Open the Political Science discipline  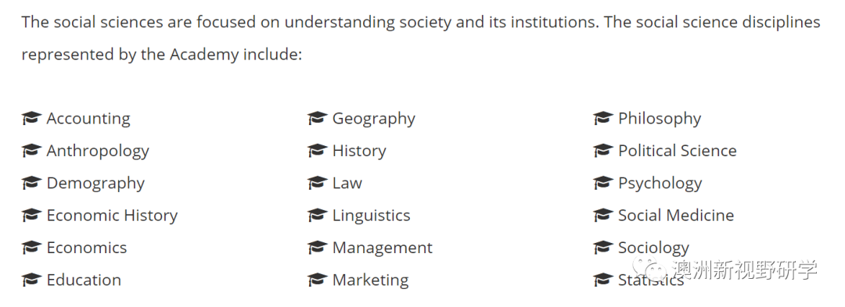[x=678, y=151]
